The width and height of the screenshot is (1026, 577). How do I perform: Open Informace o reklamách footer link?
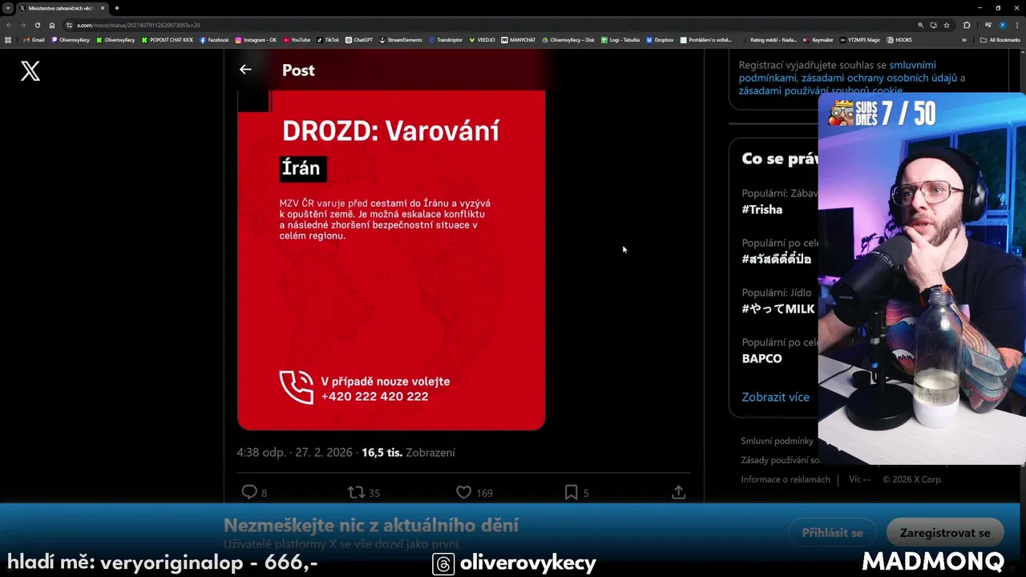(786, 479)
